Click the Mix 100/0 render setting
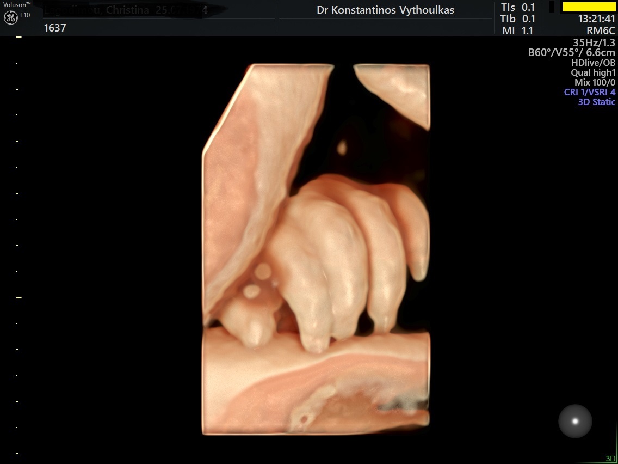 click(595, 82)
